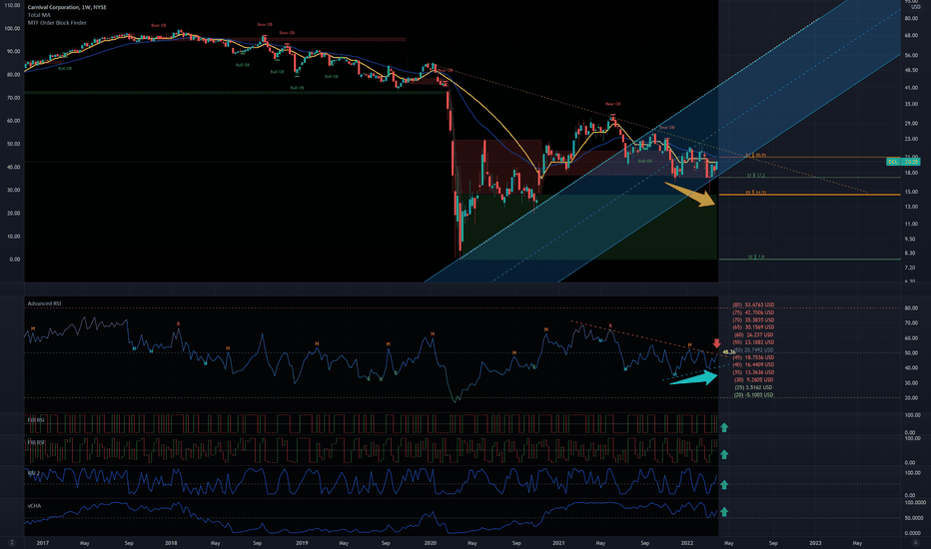Click the 2021 label on time axis
This screenshot has width=931, height=549.
point(558,543)
